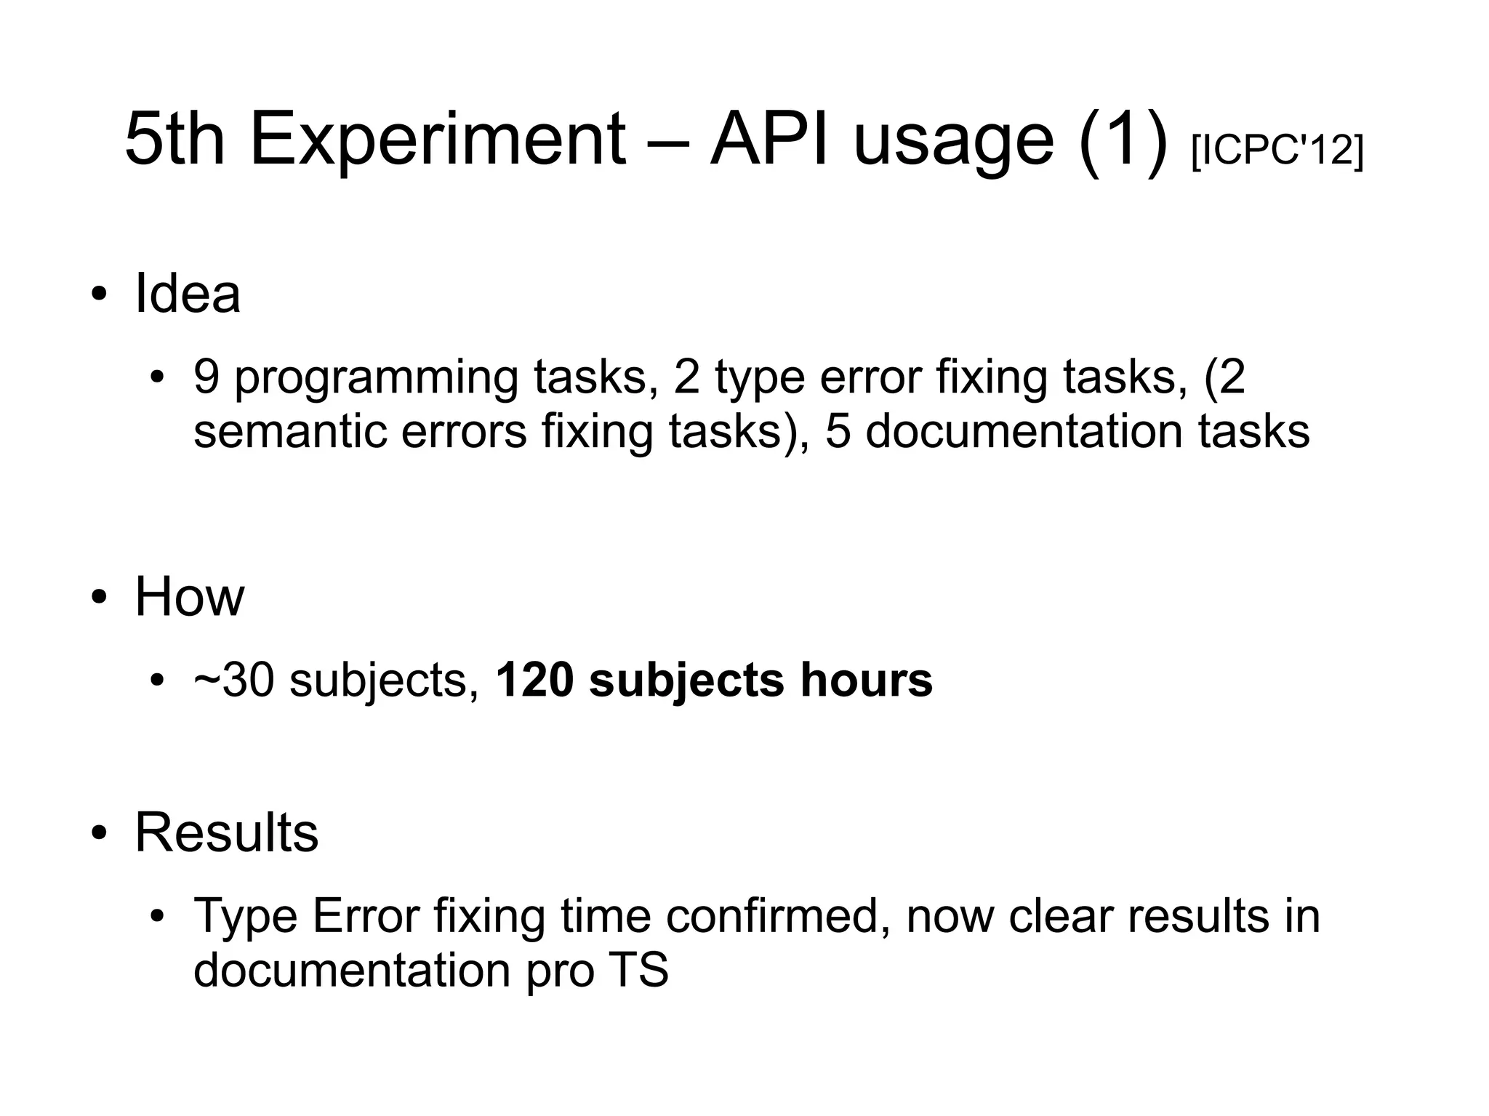Click the 'How' heading text
This screenshot has width=1489, height=1116.
click(190, 597)
